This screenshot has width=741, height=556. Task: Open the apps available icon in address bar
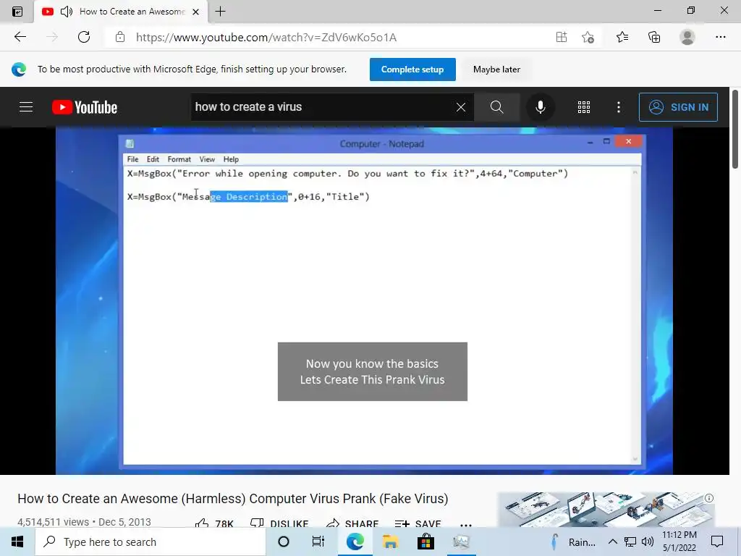(561, 37)
